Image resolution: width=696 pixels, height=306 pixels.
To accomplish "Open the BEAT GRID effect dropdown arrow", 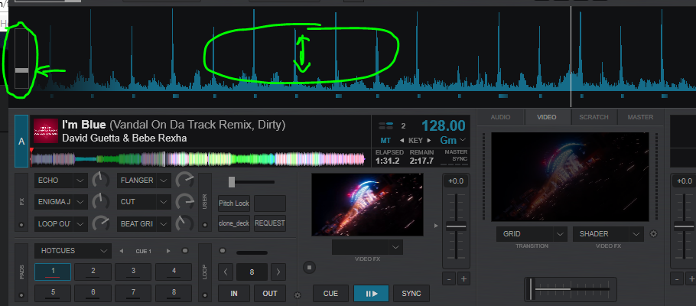I will (164, 224).
